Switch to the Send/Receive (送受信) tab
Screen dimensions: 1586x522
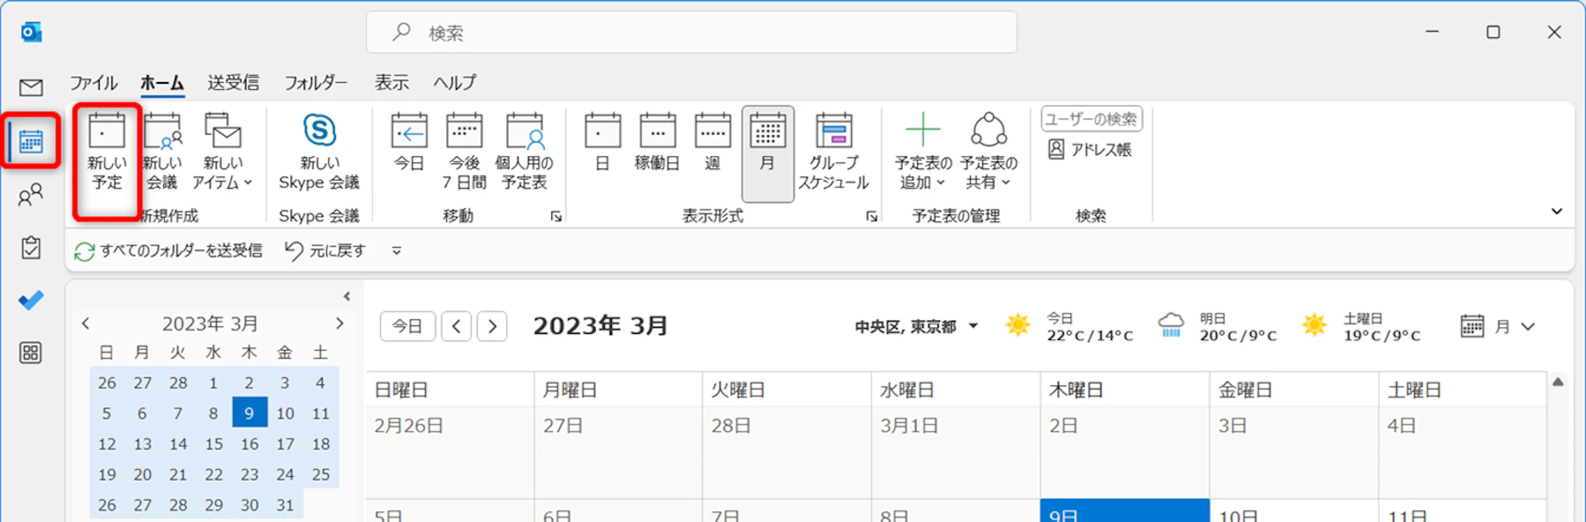click(x=233, y=83)
